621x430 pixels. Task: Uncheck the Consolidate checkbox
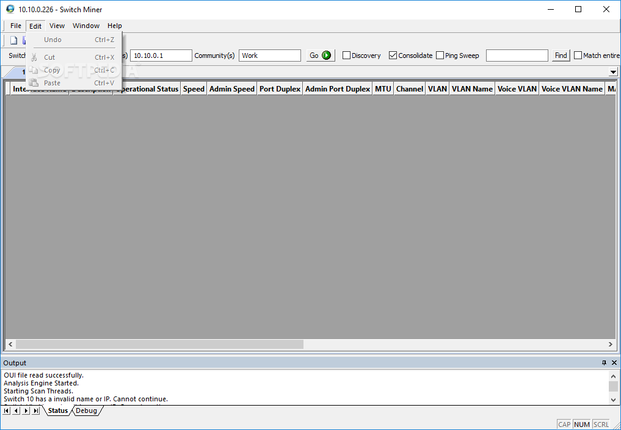pyautogui.click(x=393, y=56)
